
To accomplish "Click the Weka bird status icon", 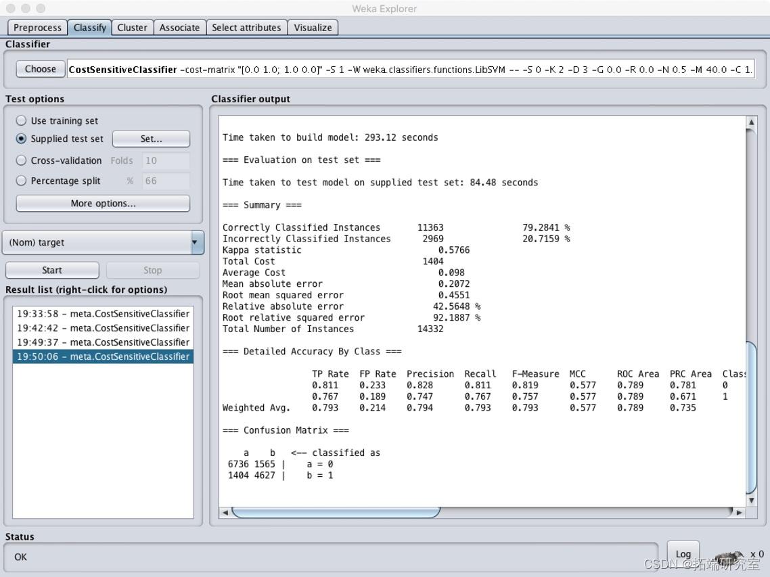I will 730,557.
